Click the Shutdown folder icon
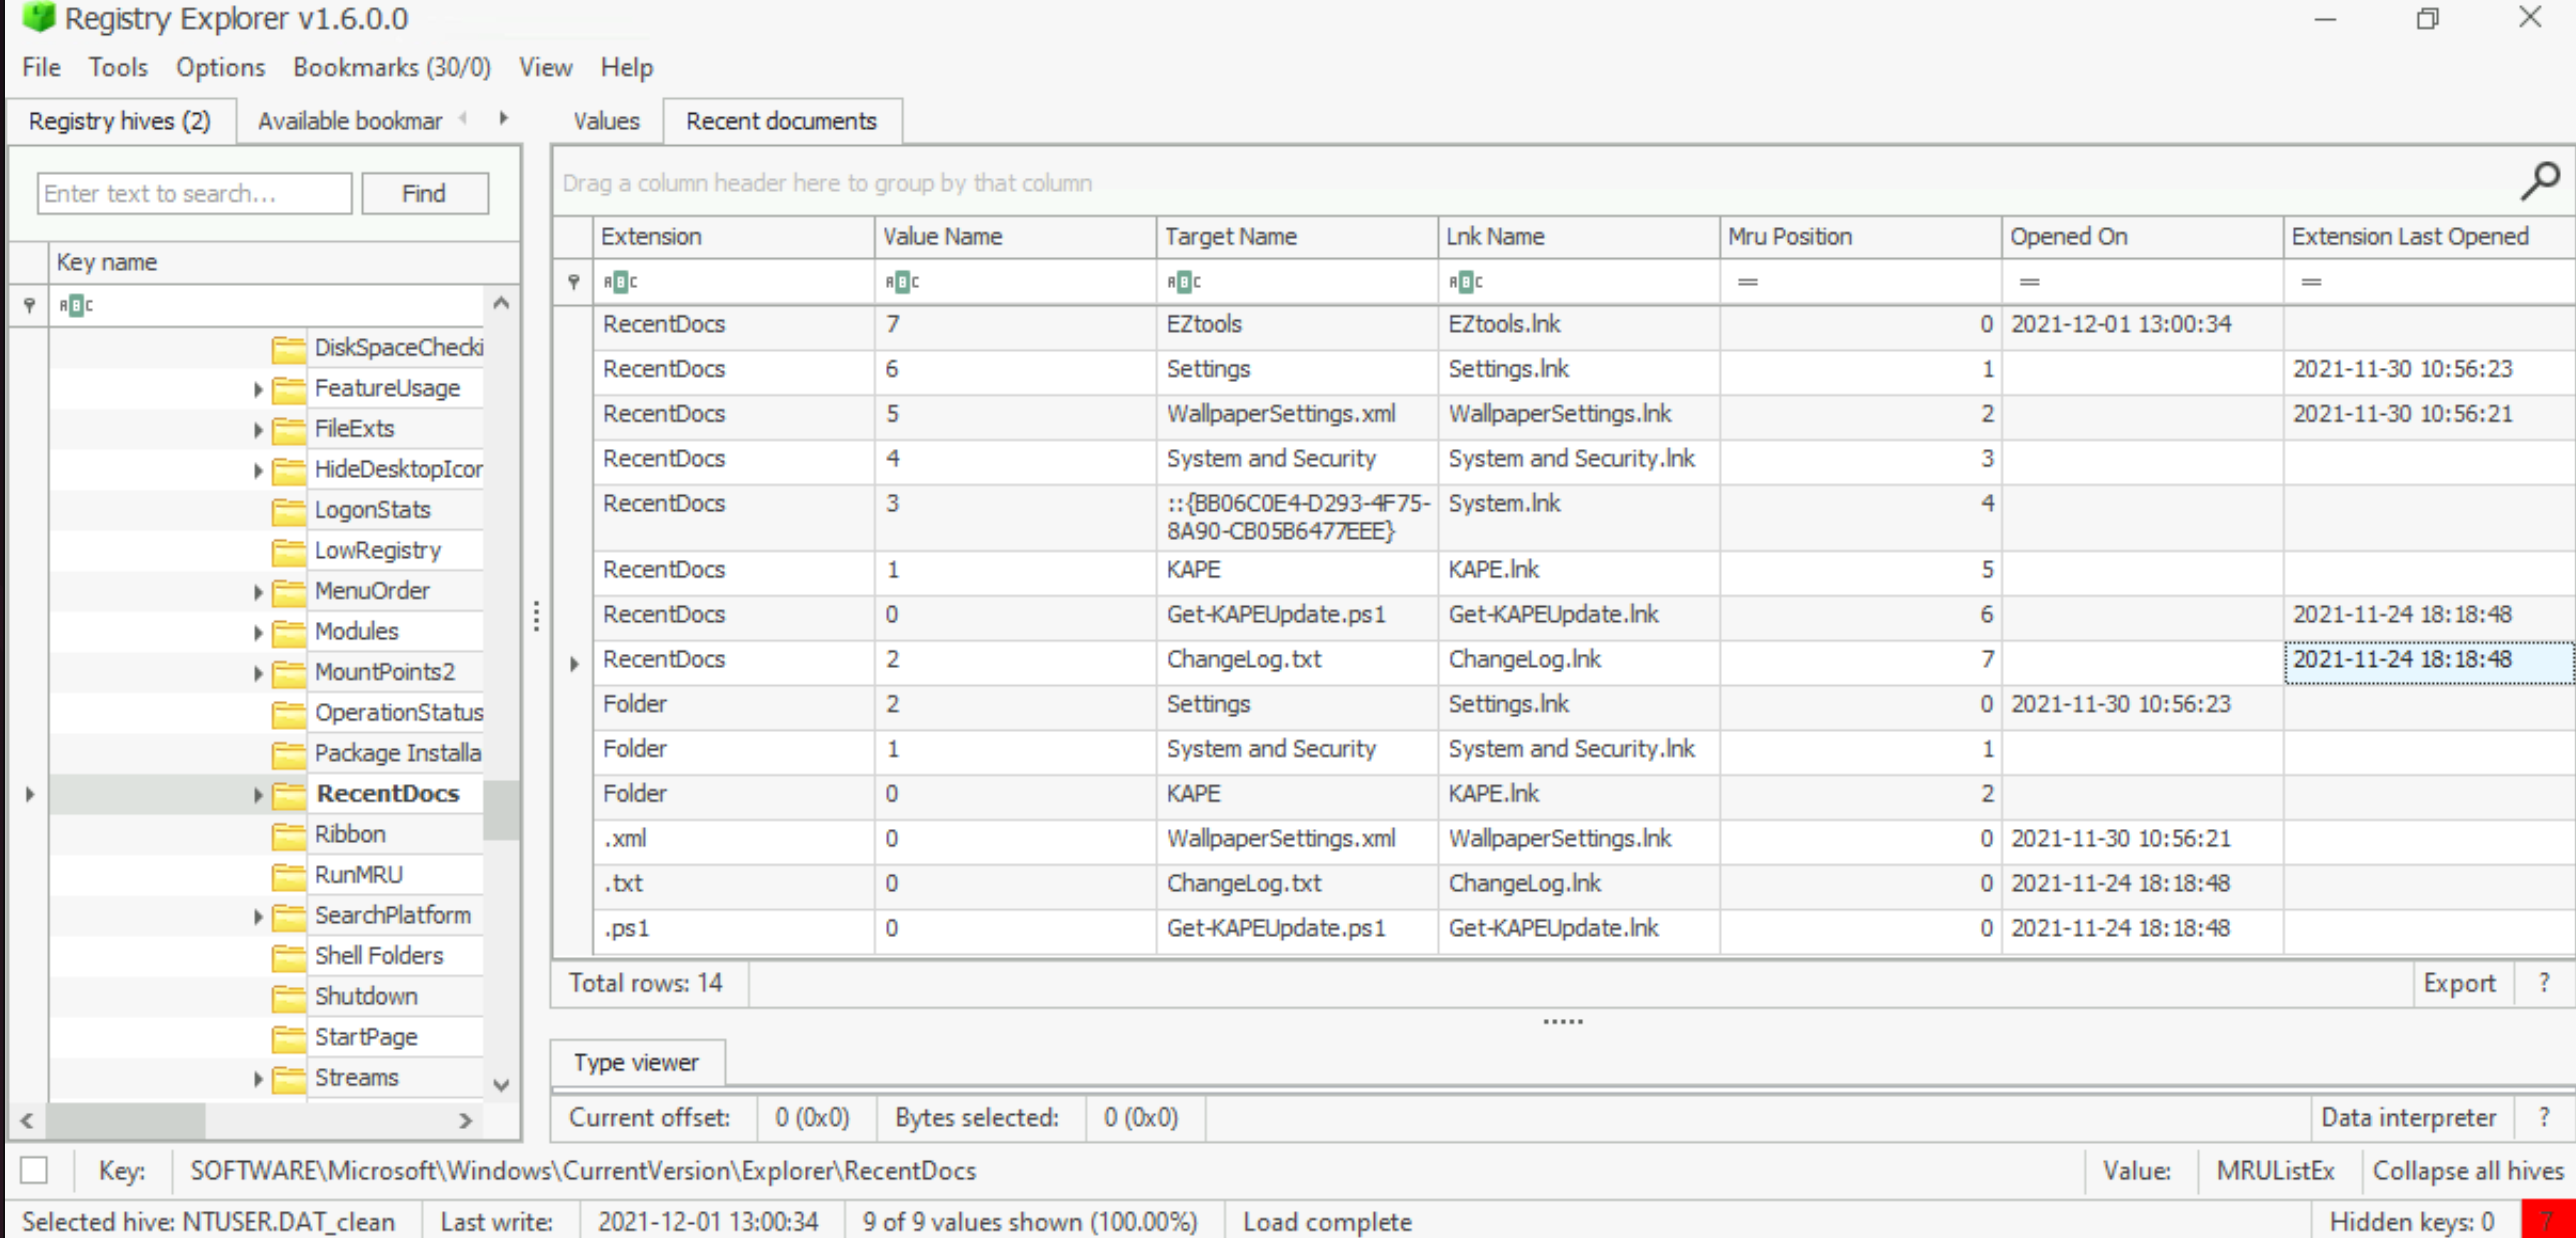2576x1238 pixels. tap(289, 998)
